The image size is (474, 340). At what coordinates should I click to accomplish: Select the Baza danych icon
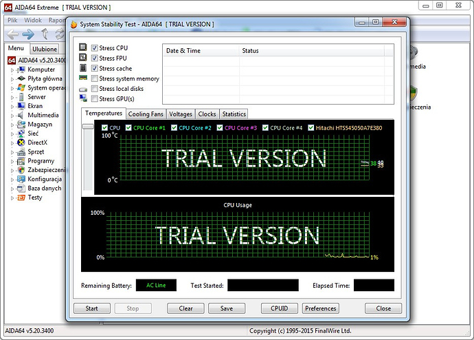(21, 189)
